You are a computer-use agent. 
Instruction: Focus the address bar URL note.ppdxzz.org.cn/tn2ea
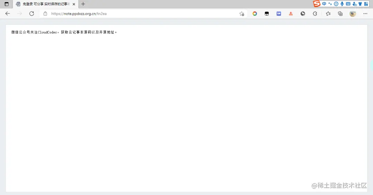tap(79, 14)
